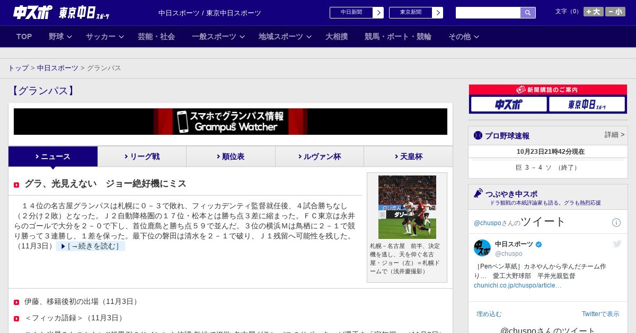Switch to the リーグ戦 tab
This screenshot has height=333, width=636.
[x=142, y=156]
